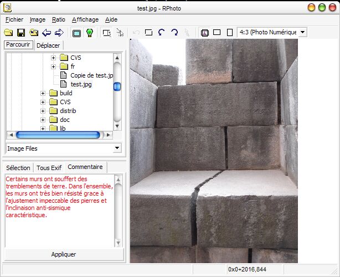The height and width of the screenshot is (277, 340).
Task: Go to next image with right arrow
Action: [59, 33]
